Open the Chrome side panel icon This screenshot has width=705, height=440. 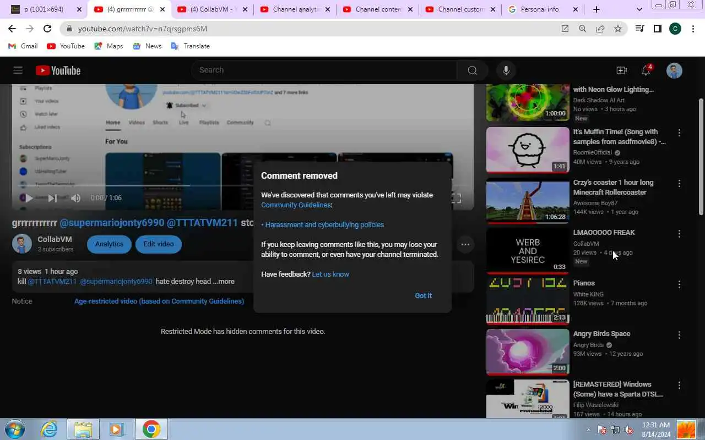(x=657, y=29)
